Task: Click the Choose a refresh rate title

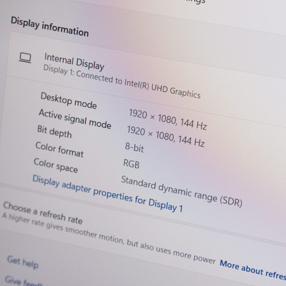Action: click(43, 213)
